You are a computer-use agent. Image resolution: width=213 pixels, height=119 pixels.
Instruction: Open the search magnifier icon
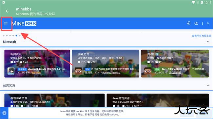pyautogui.click(x=208, y=23)
